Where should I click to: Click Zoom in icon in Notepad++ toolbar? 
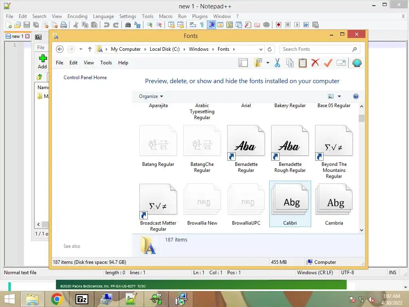click(x=150, y=25)
